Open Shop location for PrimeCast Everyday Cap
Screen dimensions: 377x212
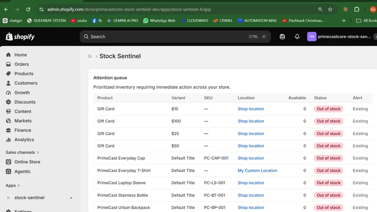pyautogui.click(x=251, y=158)
